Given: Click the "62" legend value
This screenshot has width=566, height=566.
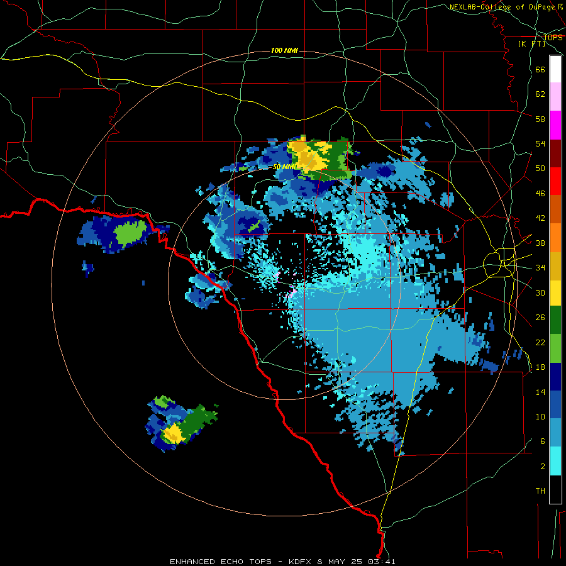Looking at the screenshot, I should coord(540,94).
